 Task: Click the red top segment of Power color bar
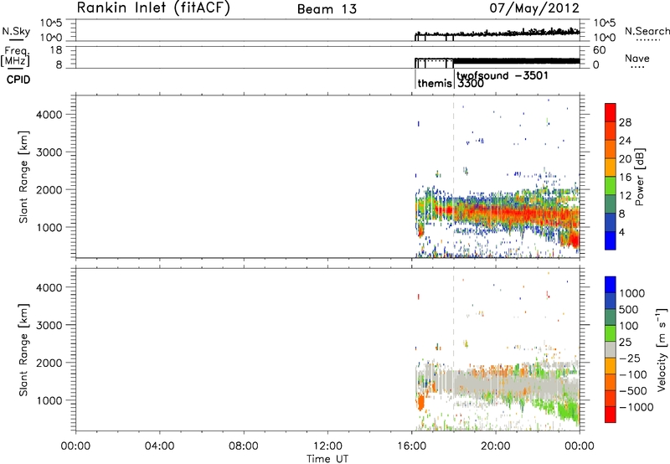[x=611, y=113]
